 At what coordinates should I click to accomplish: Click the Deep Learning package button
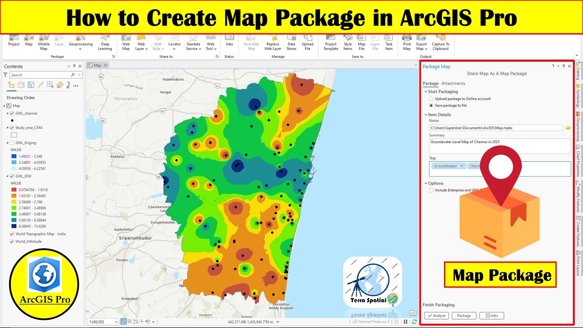coord(105,42)
